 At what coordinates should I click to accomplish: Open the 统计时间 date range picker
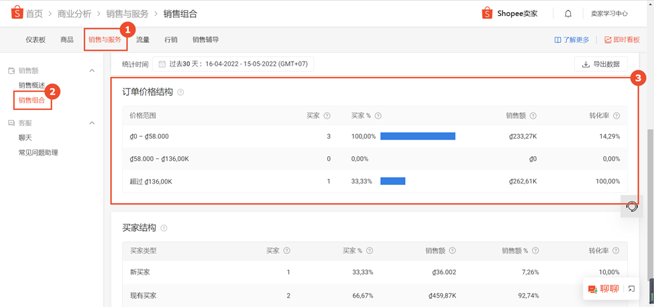click(x=233, y=64)
